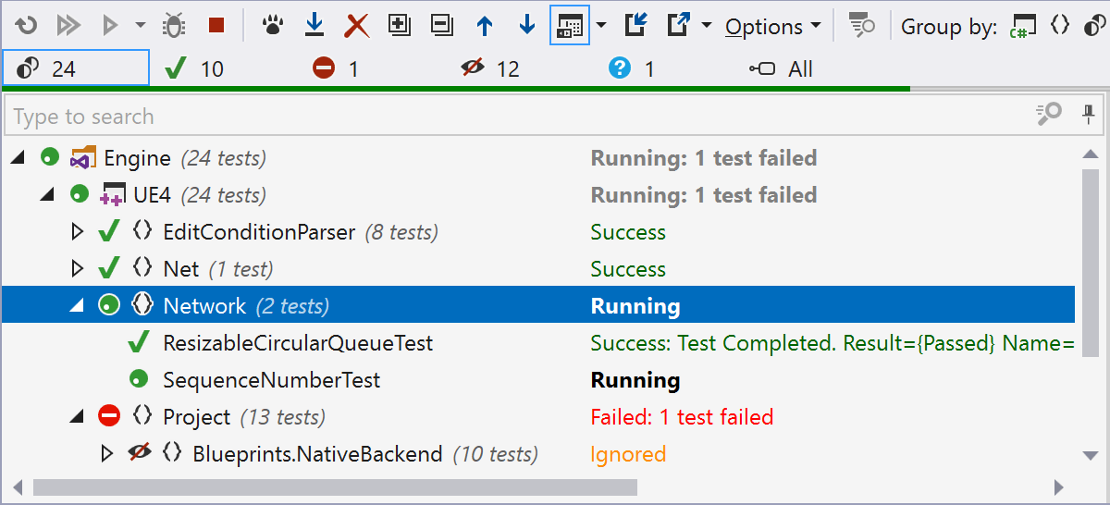Select the SequenceNumberTest row
Image resolution: width=1110 pixels, height=505 pixels.
coord(271,380)
